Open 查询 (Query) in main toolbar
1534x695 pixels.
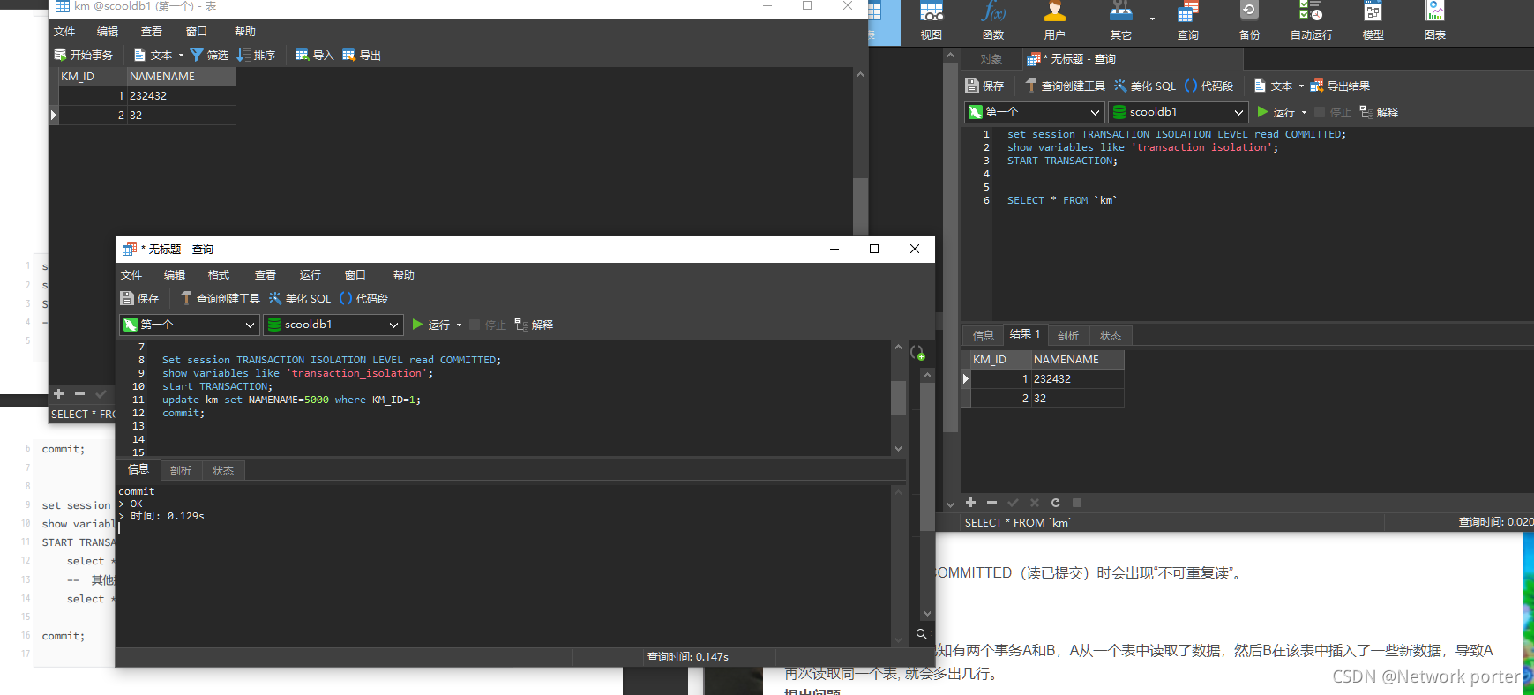coord(1188,21)
